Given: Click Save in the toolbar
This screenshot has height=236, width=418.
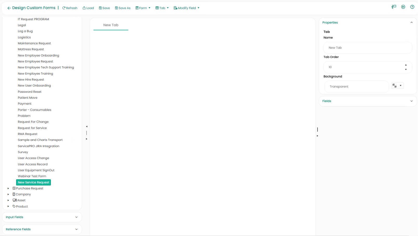Looking at the screenshot, I should (104, 8).
